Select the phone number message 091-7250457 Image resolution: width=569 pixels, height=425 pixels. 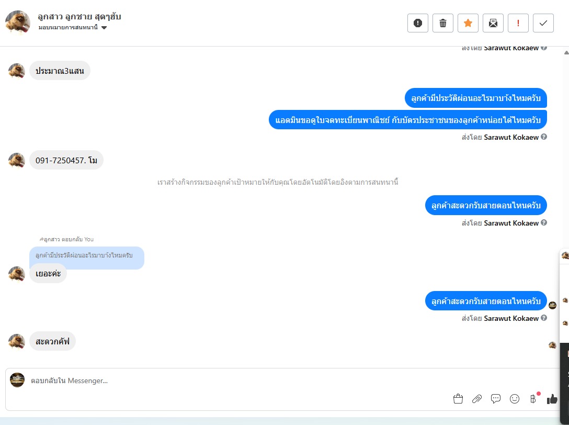(66, 160)
